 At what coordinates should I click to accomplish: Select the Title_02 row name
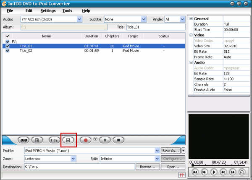tap(26, 51)
